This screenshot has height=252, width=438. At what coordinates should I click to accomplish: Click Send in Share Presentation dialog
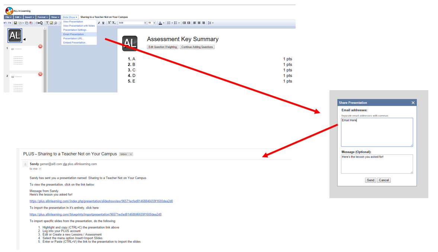click(370, 180)
